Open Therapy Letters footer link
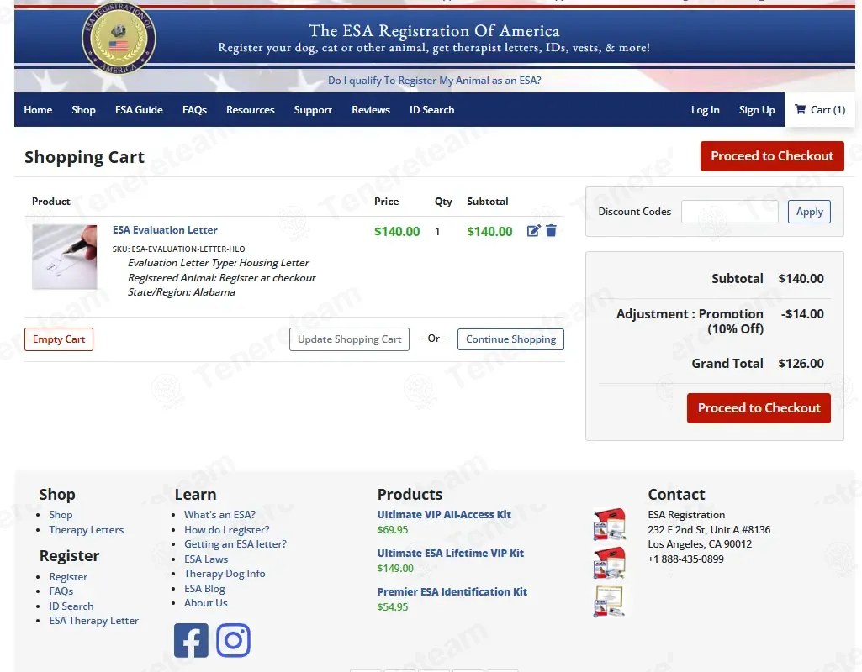The height and width of the screenshot is (672, 862). pos(87,530)
